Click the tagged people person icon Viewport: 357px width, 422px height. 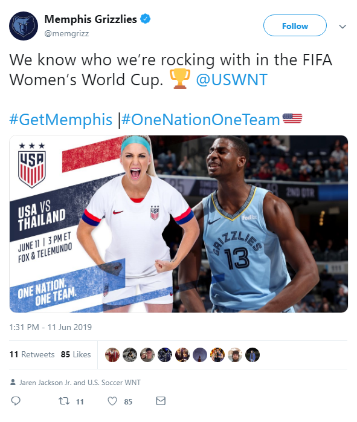click(x=13, y=382)
